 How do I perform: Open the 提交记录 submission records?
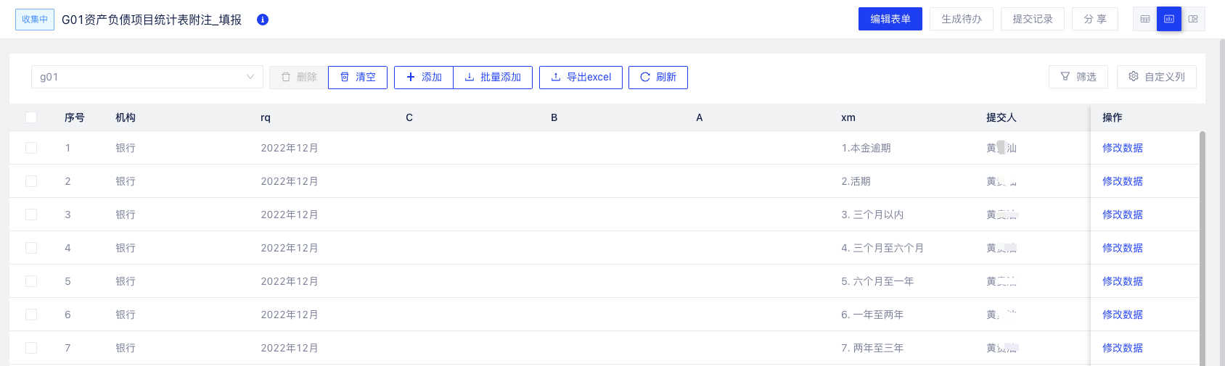click(1032, 19)
